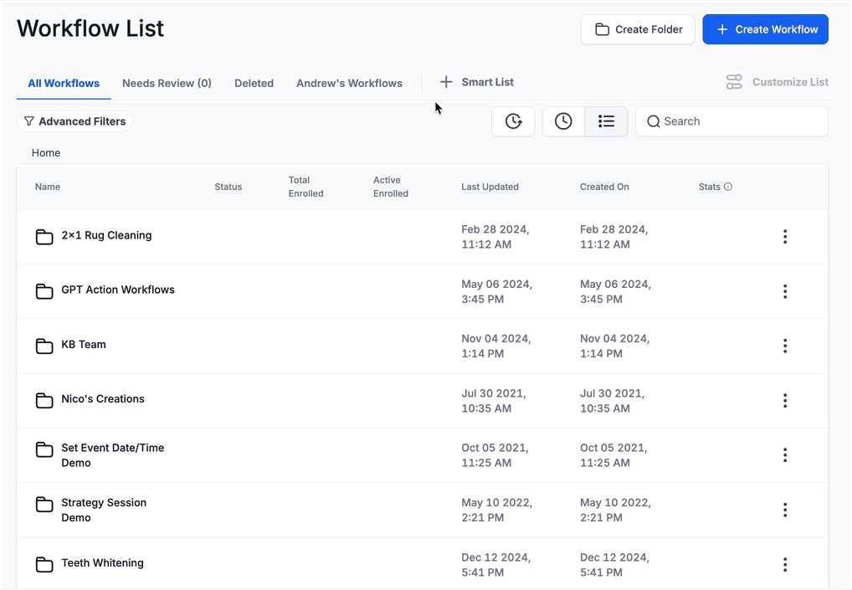Open Set Event Date/Time Demo folder name
852x590 pixels.
(112, 455)
